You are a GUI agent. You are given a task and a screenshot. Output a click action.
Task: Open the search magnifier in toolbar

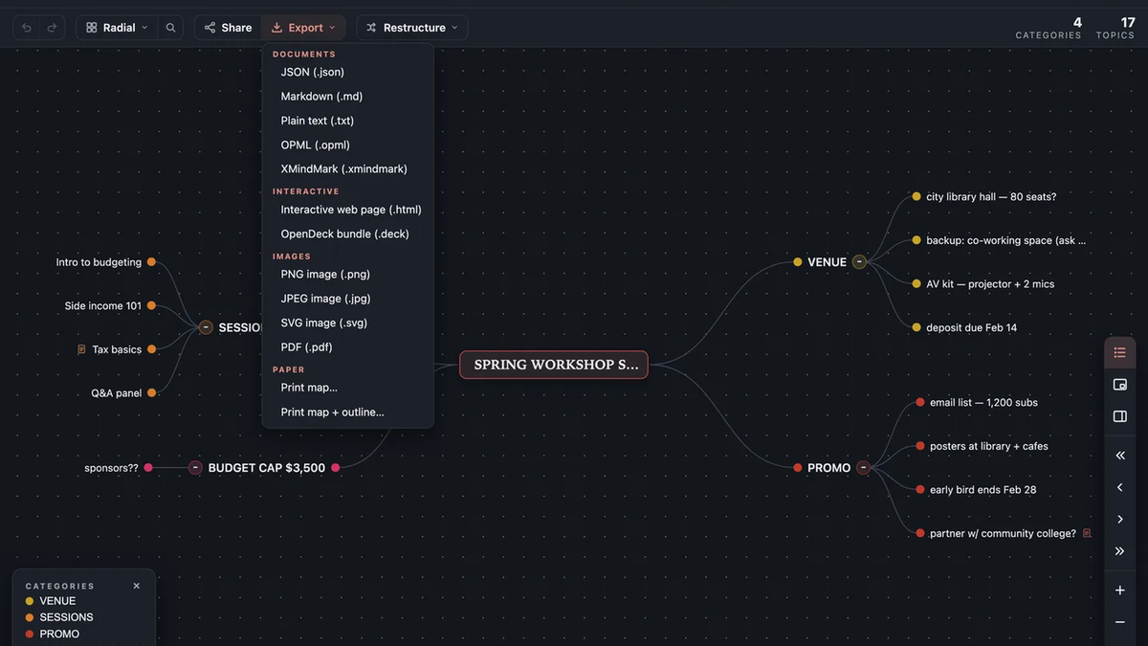pos(170,28)
